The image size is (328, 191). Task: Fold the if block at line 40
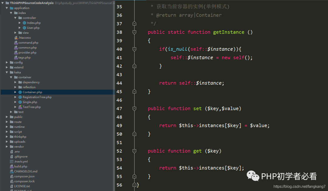coord(134,49)
